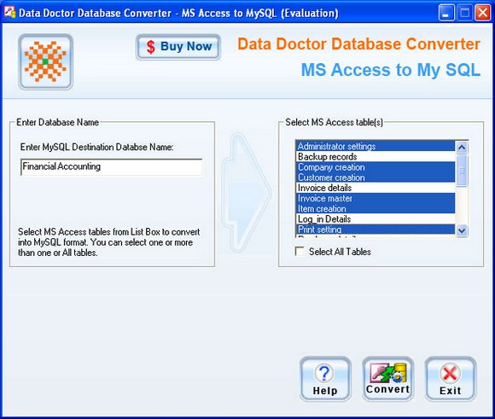Image resolution: width=495 pixels, height=419 pixels.
Task: Click the table list up arrow
Action: pos(462,147)
